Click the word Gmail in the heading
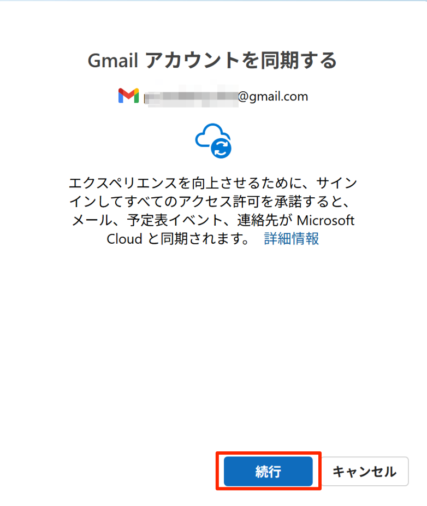This screenshot has height=506, width=427. click(113, 61)
